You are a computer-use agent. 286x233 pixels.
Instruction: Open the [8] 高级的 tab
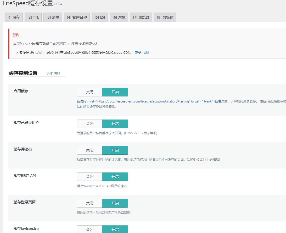[x=165, y=18]
